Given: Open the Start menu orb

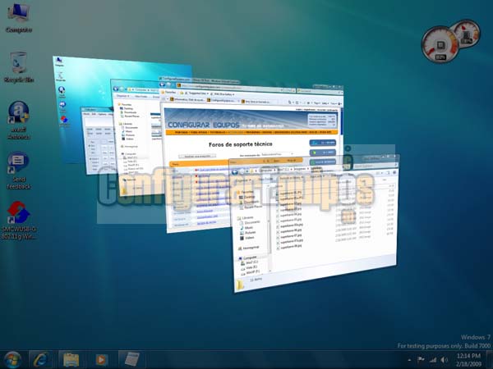Looking at the screenshot, I should coord(12,360).
